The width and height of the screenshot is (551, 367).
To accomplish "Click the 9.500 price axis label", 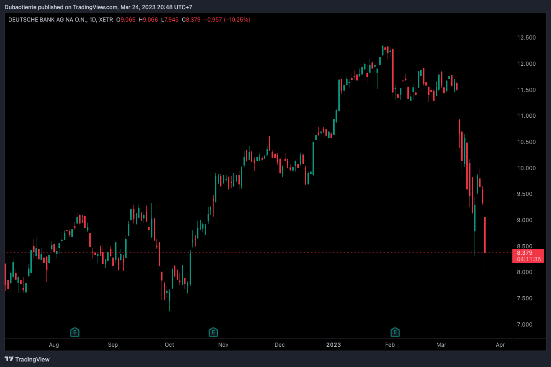I will tap(525, 194).
